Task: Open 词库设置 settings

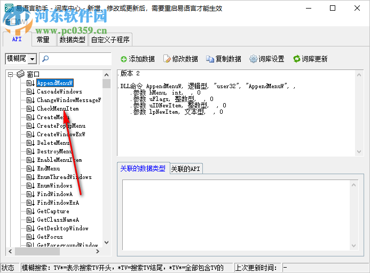Action: pyautogui.click(x=267, y=59)
